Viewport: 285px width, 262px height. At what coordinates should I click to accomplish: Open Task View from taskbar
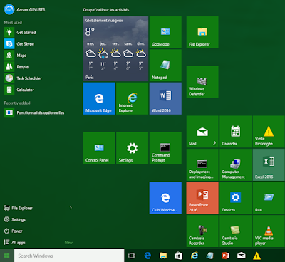pyautogui.click(x=132, y=256)
